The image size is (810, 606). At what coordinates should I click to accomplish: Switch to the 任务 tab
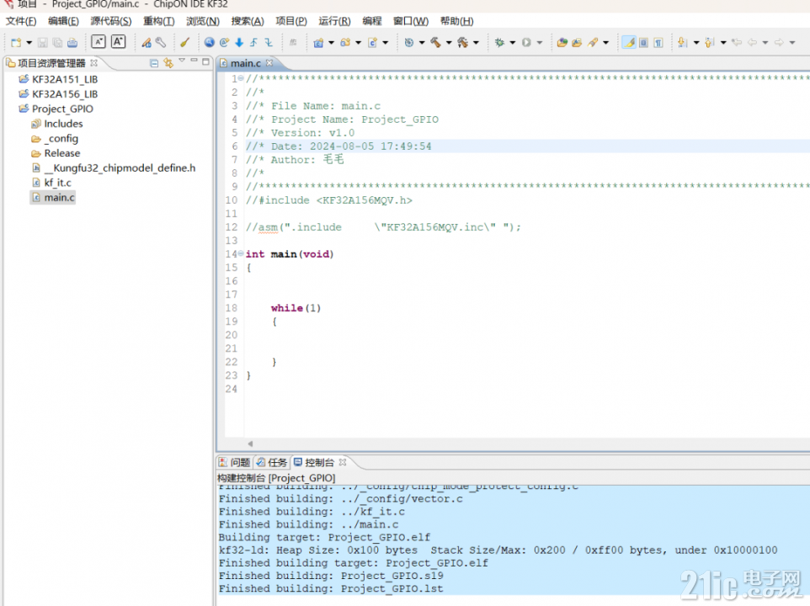point(272,463)
